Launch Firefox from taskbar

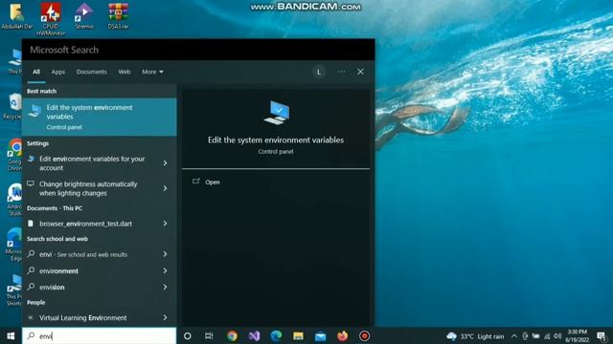343,335
